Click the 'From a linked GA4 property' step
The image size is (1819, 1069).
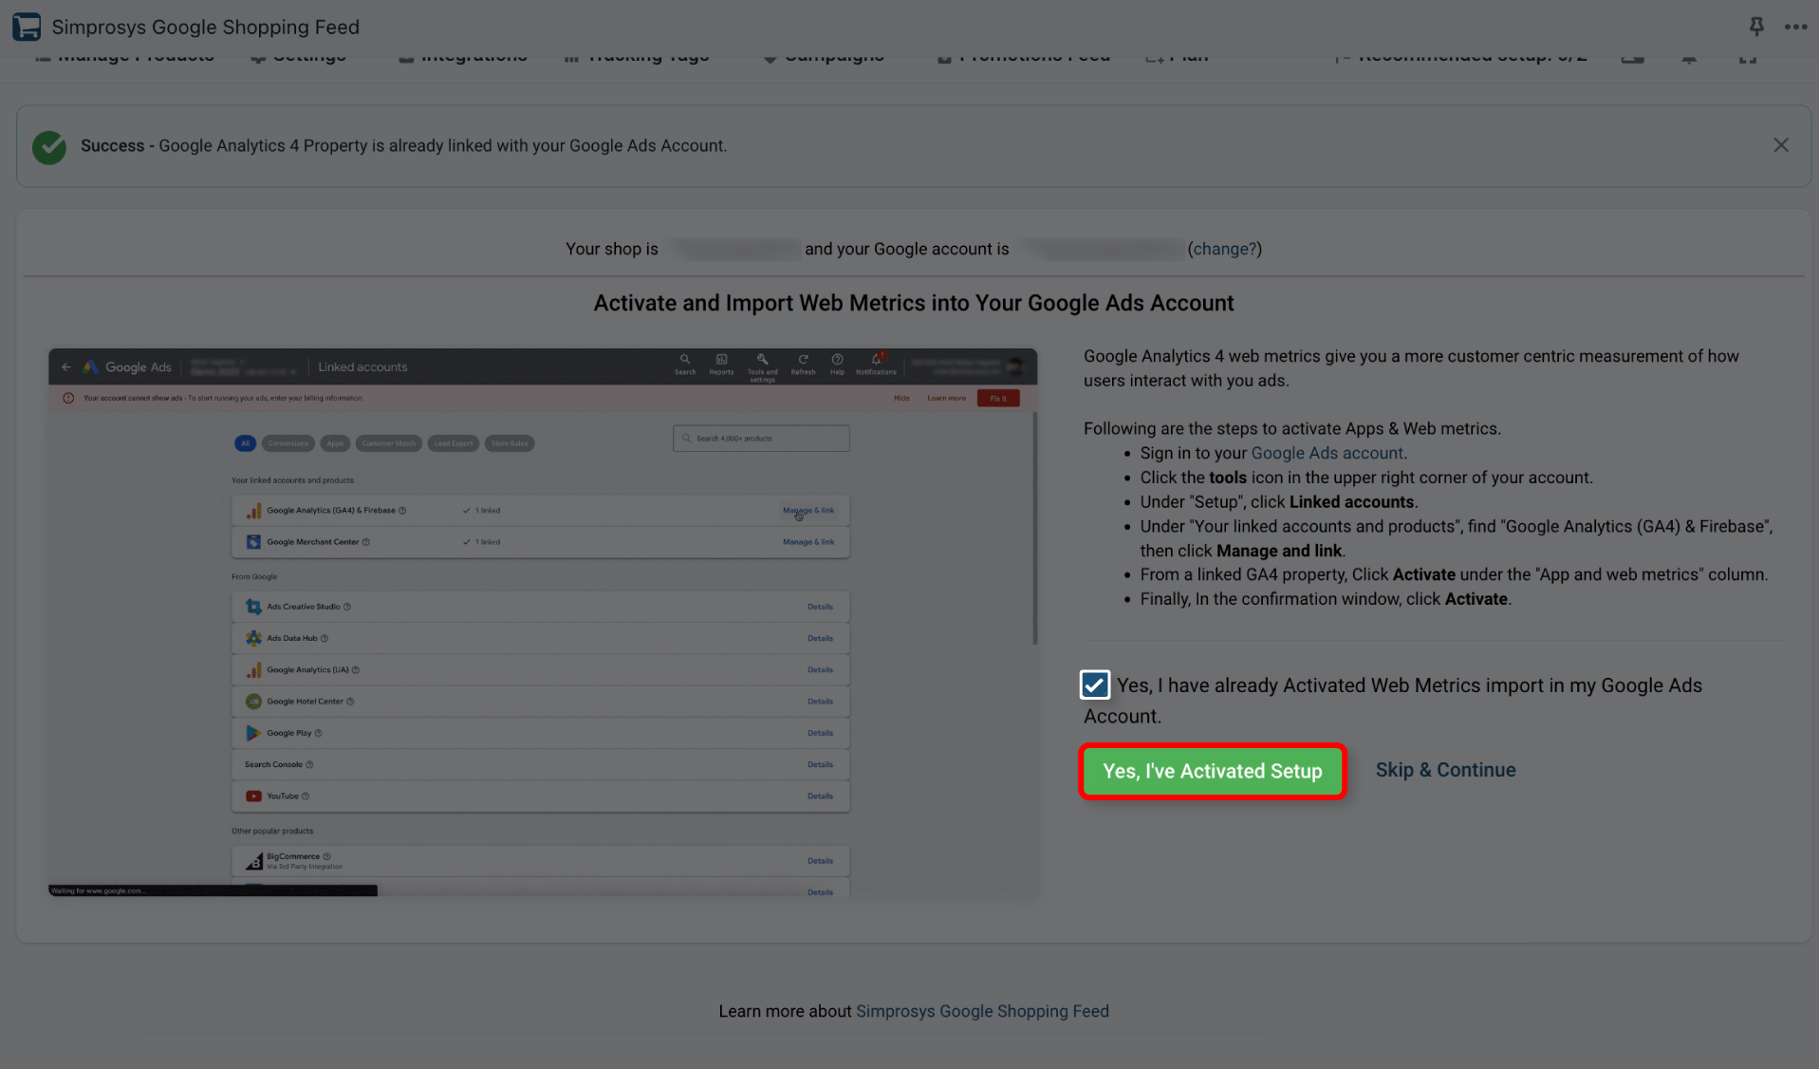tap(1454, 574)
